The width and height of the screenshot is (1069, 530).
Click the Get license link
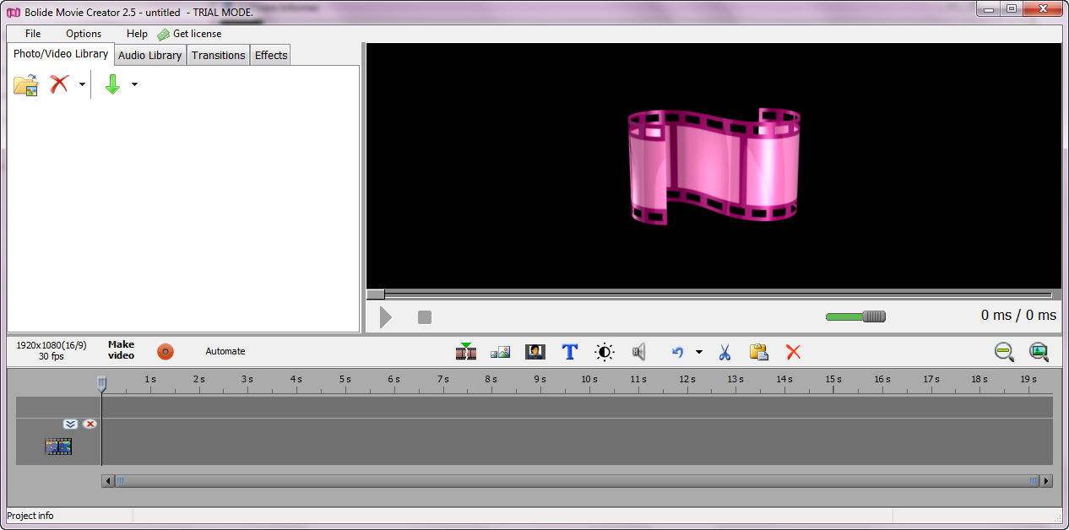[x=190, y=34]
